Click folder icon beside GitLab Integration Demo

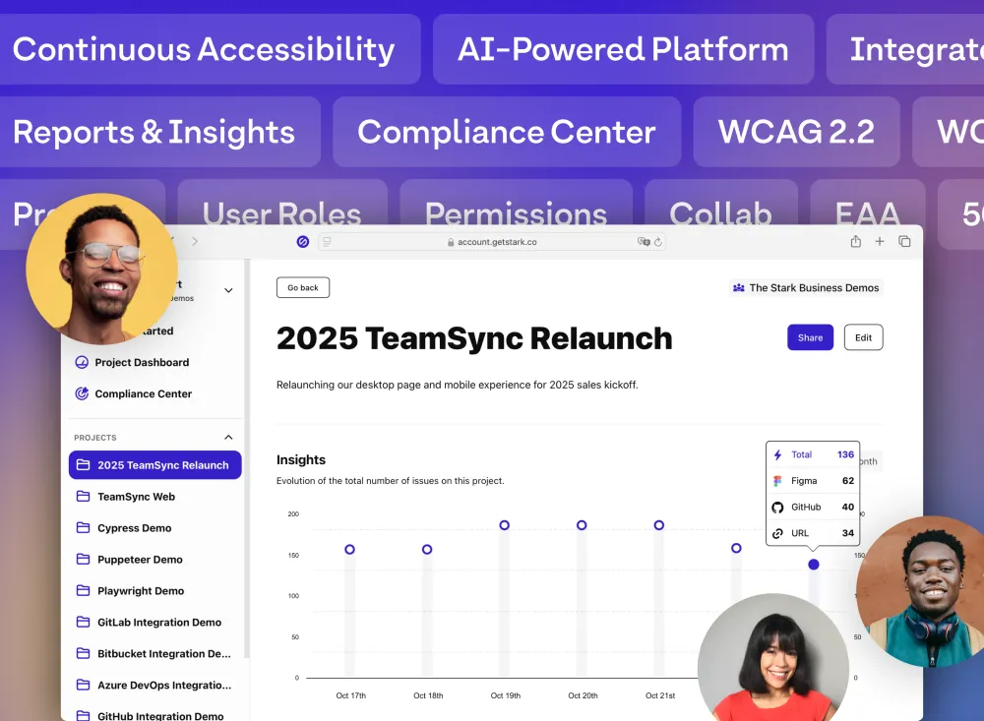tap(83, 622)
